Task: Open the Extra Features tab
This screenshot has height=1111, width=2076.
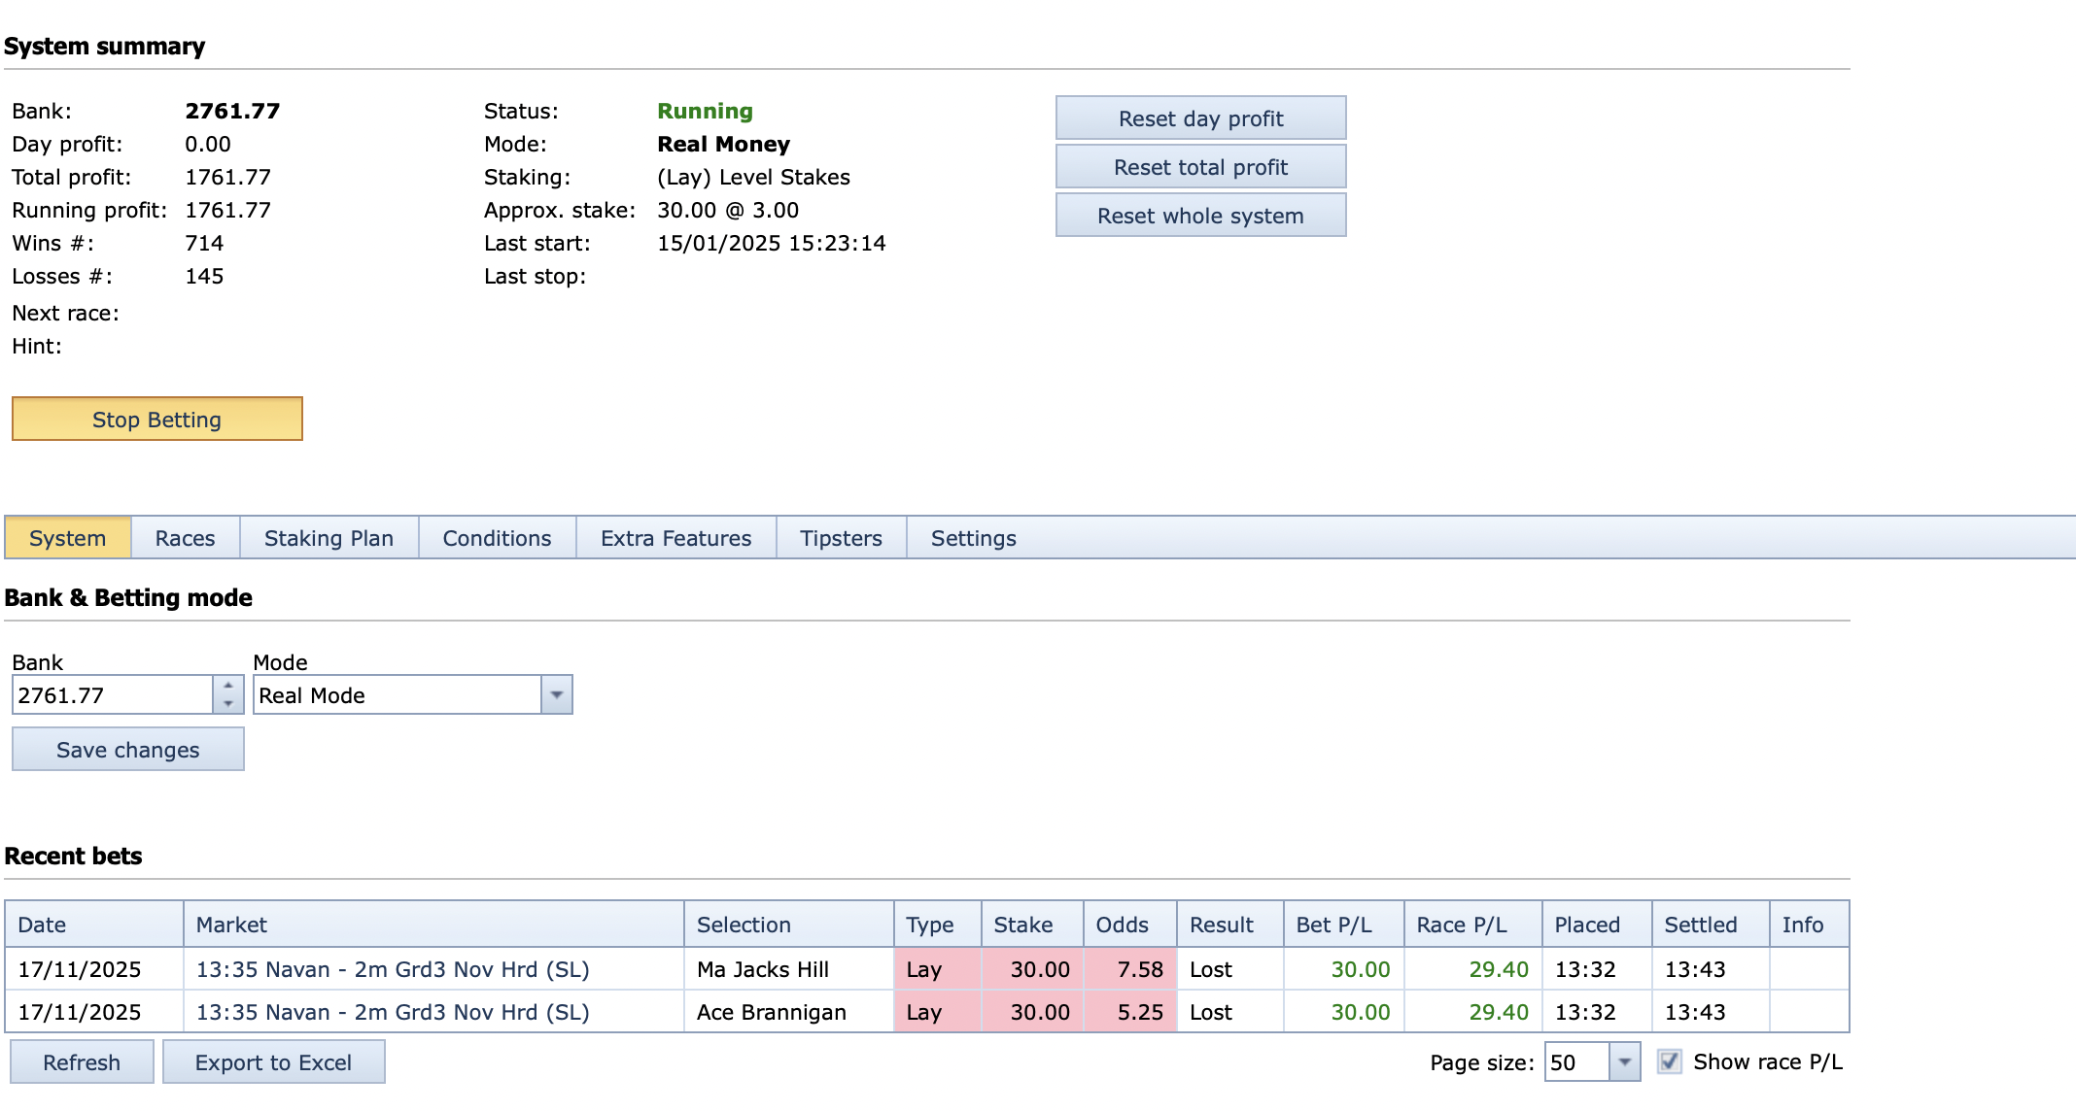Action: [675, 538]
